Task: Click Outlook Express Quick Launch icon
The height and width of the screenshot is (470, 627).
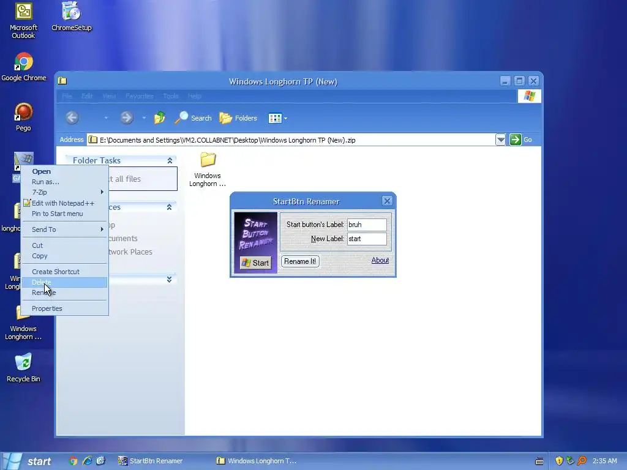Action: [100, 461]
